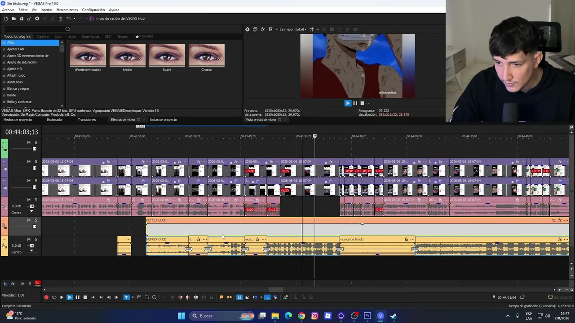Click the plug-in search input field
575x323 pixels.
[34, 29]
